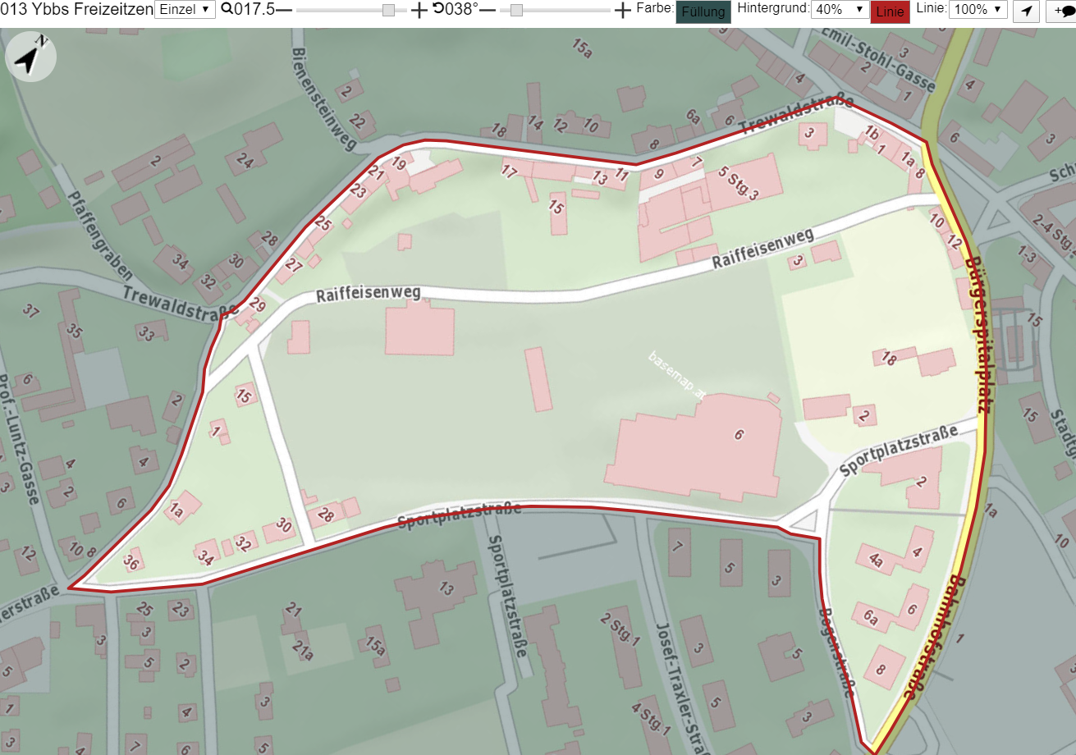Open the Linie 100% dropdown
The image size is (1076, 755).
[x=978, y=10]
